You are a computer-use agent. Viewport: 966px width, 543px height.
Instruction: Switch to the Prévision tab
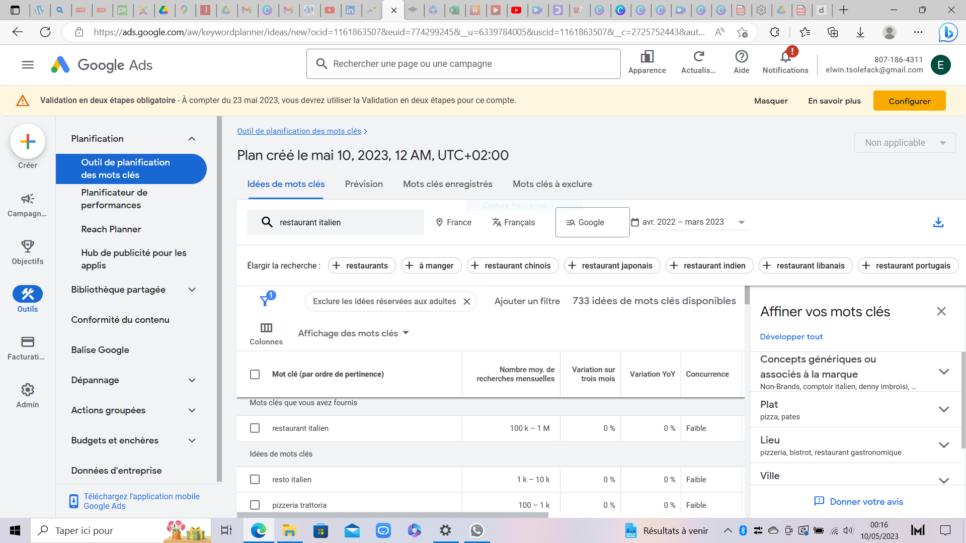point(364,184)
